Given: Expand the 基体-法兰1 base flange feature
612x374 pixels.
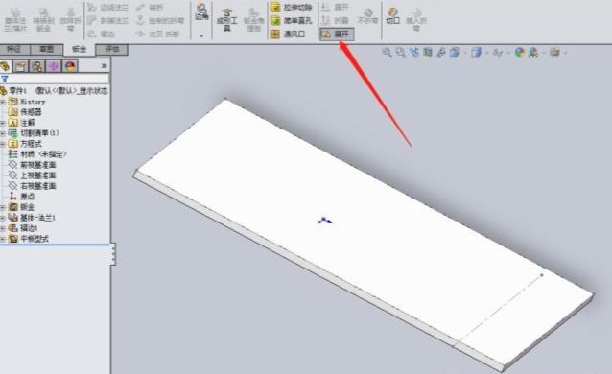Looking at the screenshot, I should tap(3, 218).
